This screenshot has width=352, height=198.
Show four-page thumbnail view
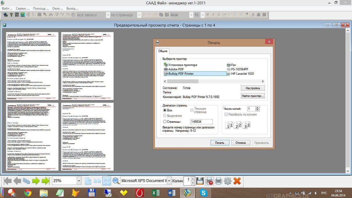tap(106, 181)
